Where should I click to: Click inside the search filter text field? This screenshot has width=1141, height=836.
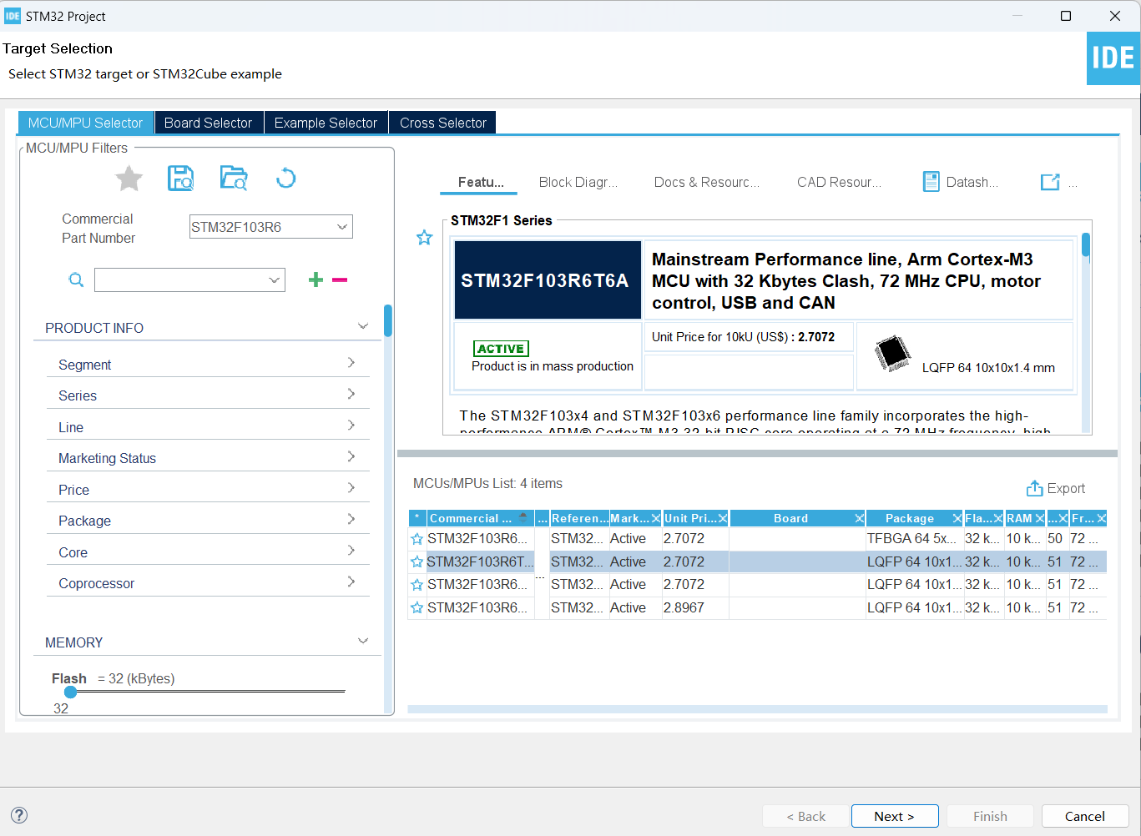181,280
